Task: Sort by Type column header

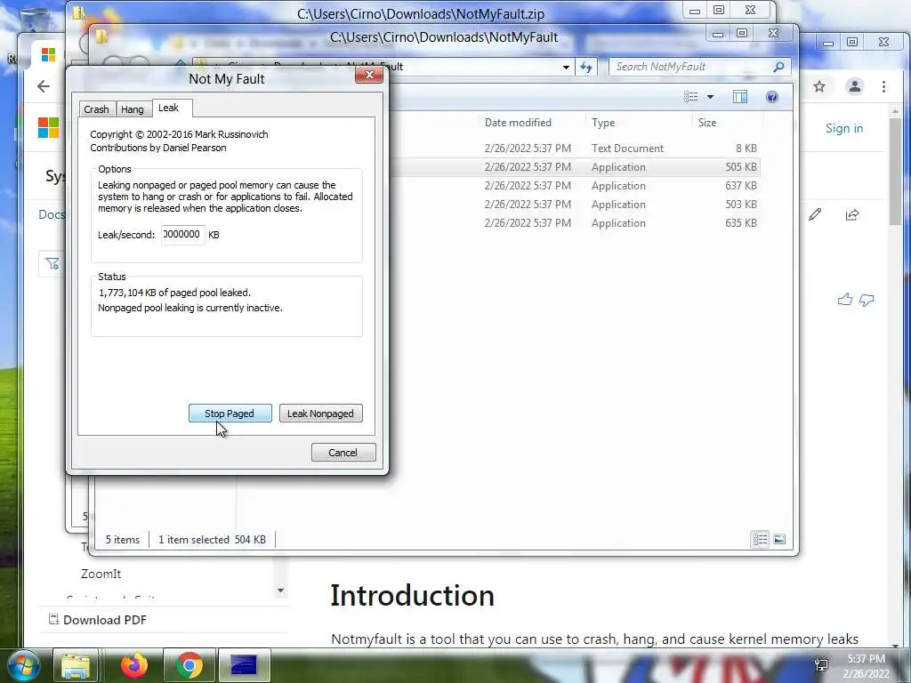Action: [x=603, y=123]
